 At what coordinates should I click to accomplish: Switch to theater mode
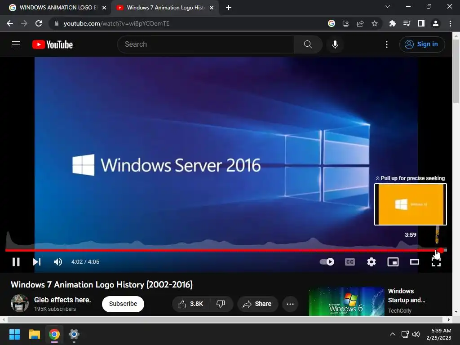(x=415, y=262)
